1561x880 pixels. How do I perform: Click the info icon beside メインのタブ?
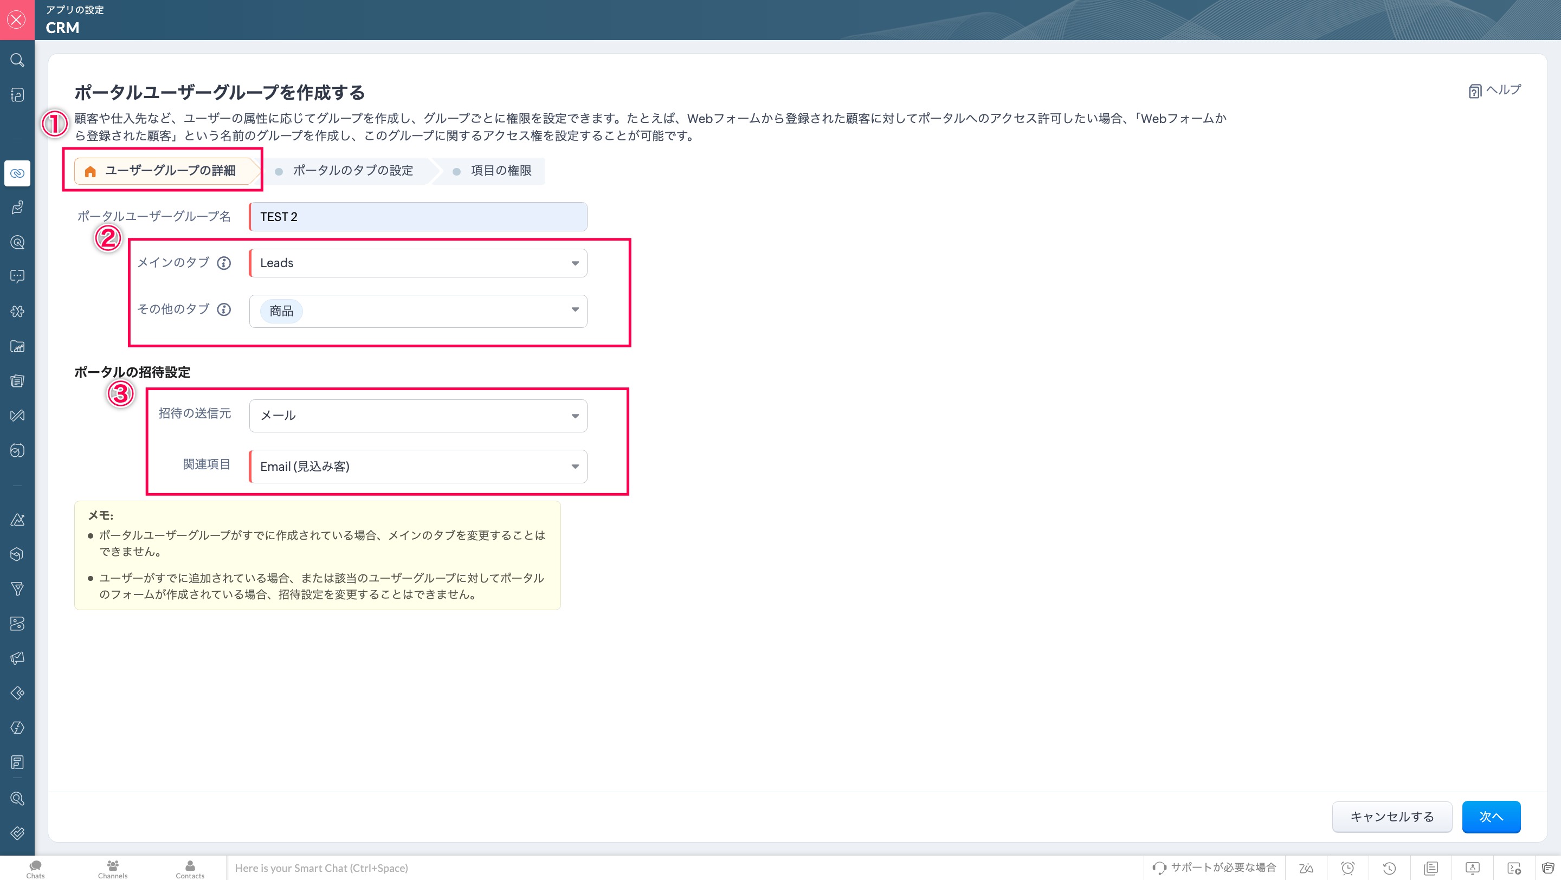pyautogui.click(x=224, y=263)
